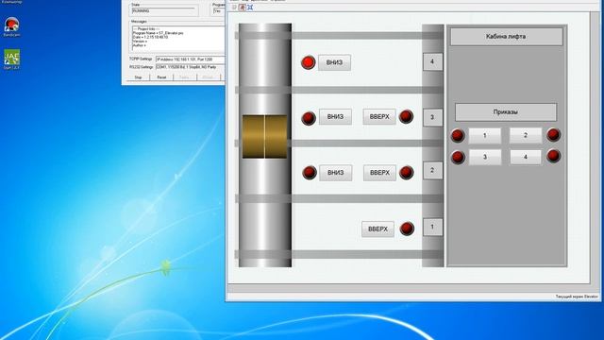The width and height of the screenshot is (604, 340).
Task: Click the blue fullscreen toolbar icon
Action: [250, 7]
